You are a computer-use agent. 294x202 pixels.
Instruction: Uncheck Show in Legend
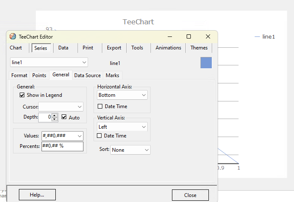click(22, 95)
